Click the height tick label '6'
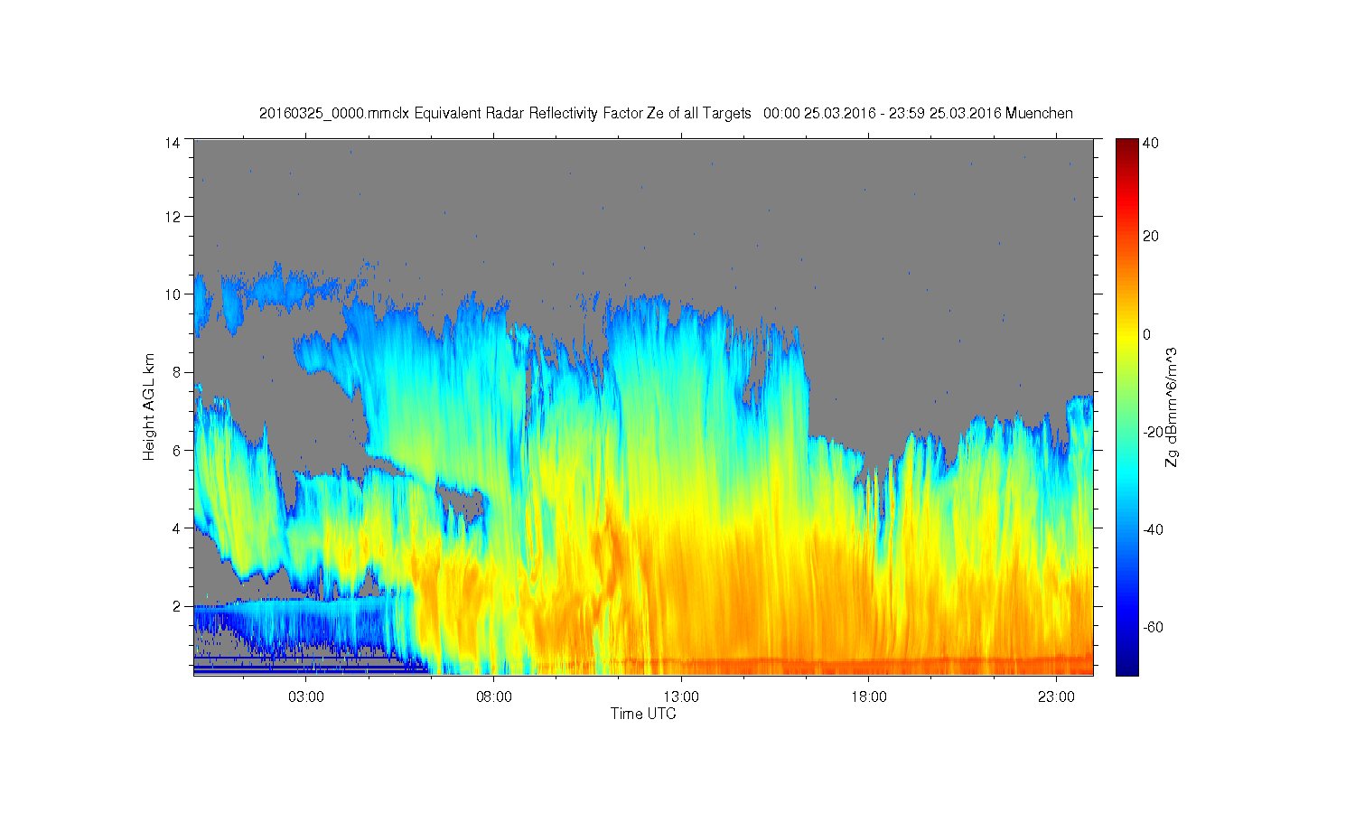 pyautogui.click(x=176, y=450)
